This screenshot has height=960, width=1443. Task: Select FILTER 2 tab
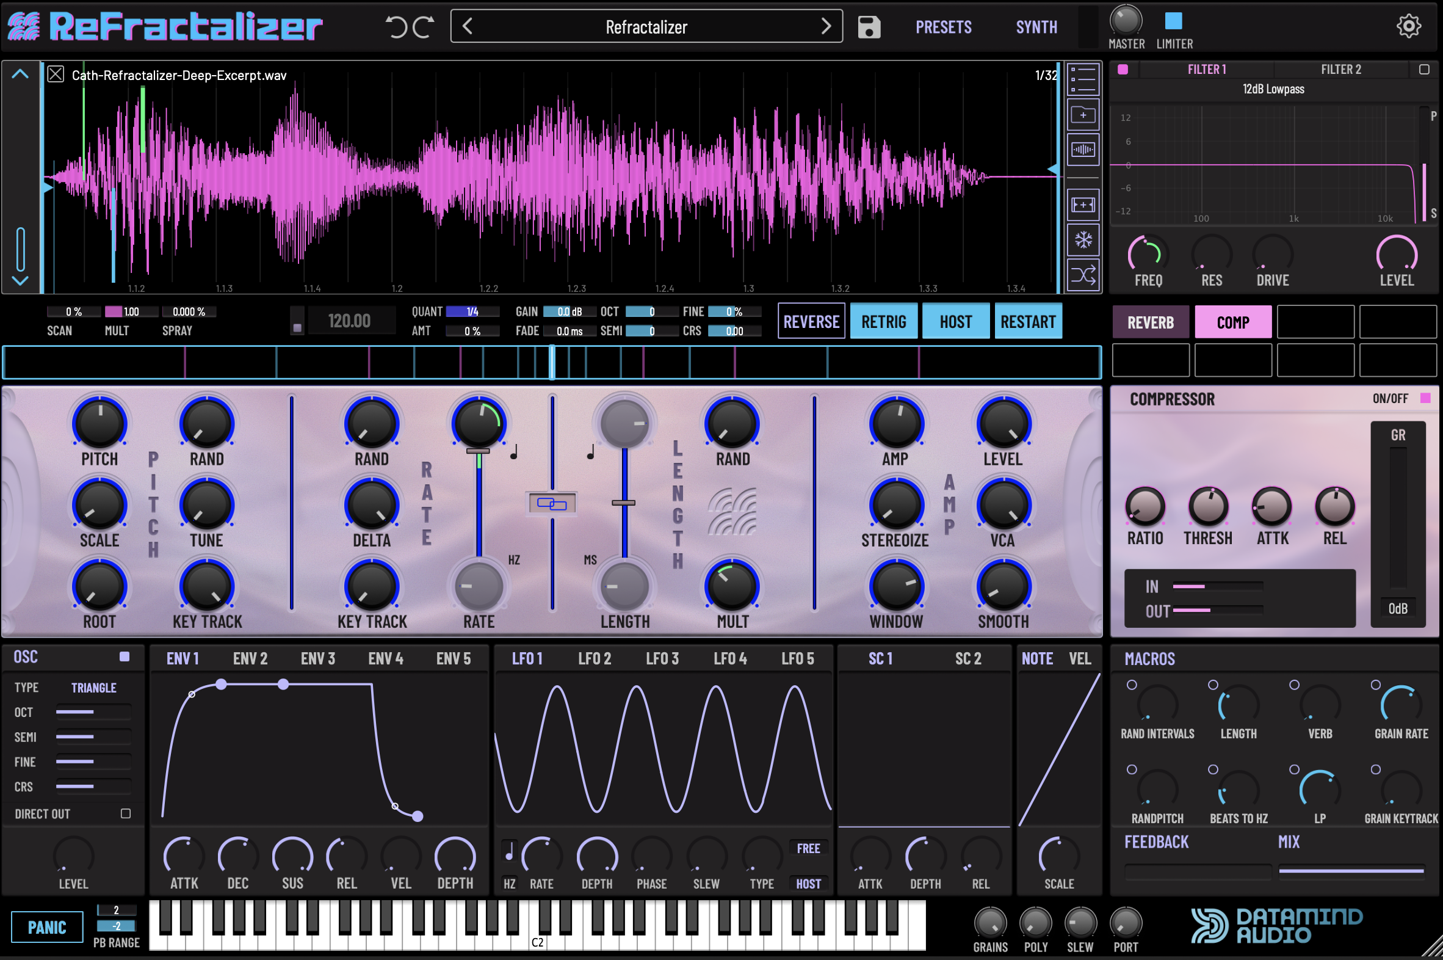coord(1340,69)
